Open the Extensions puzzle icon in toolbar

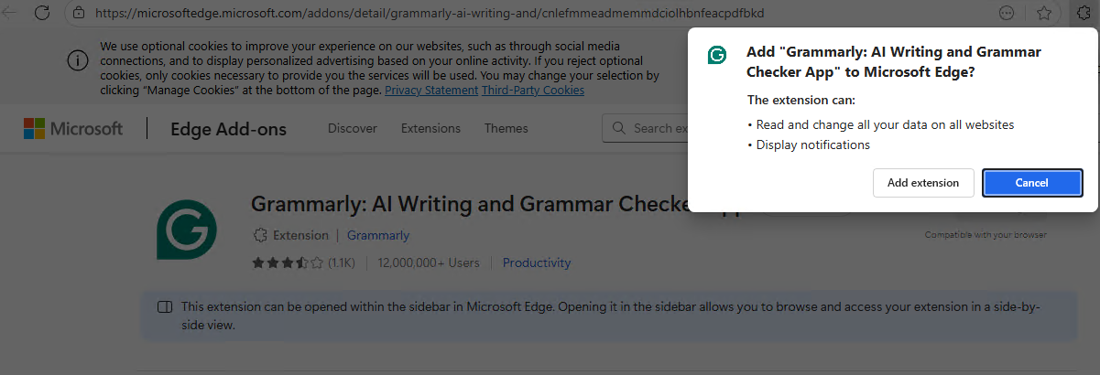(1084, 13)
